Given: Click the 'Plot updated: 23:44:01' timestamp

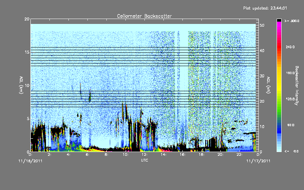Looking at the screenshot, I should coord(265,8).
